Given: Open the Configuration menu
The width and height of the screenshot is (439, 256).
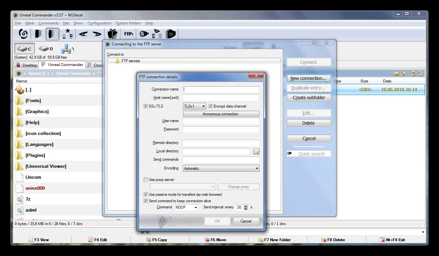Looking at the screenshot, I should (x=99, y=23).
